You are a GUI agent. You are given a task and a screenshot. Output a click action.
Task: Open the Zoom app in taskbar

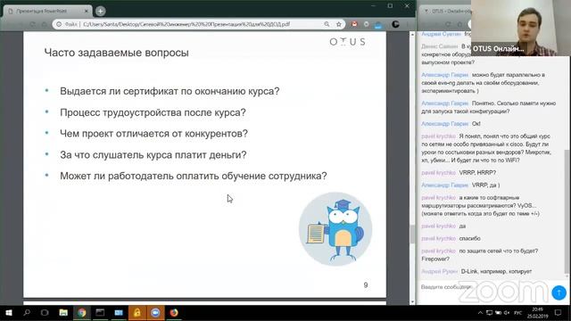(155, 313)
